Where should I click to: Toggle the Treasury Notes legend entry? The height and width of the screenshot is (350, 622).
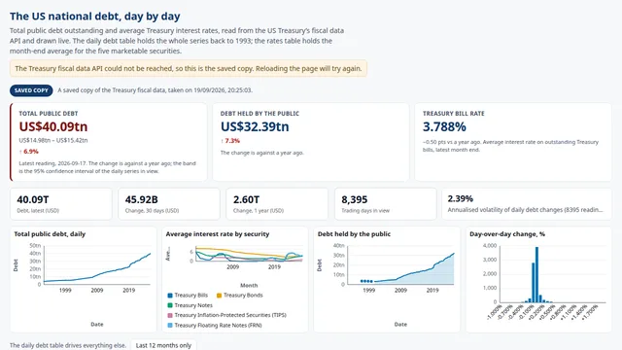click(x=190, y=305)
